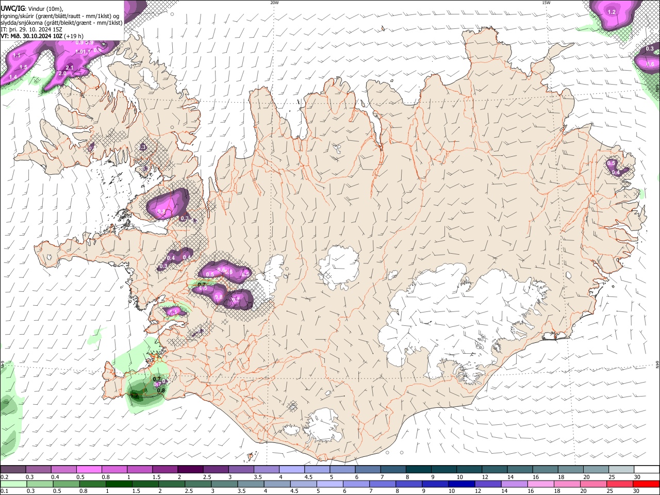
Task: Pick the palest green 0.1–0.3 rain swatch
Action: tap(13, 484)
